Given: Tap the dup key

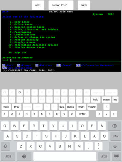Looking at the screenshot, I should click(x=62, y=107).
